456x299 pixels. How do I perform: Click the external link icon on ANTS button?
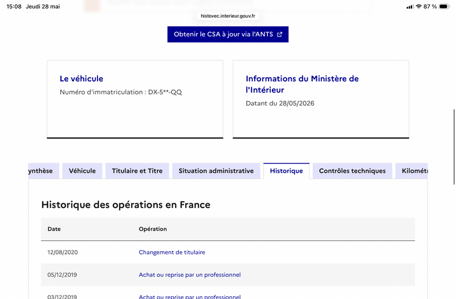[279, 35]
